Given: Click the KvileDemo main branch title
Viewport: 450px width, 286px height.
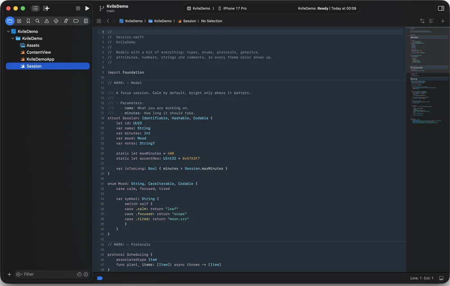Looking at the screenshot, I should coord(117,8).
